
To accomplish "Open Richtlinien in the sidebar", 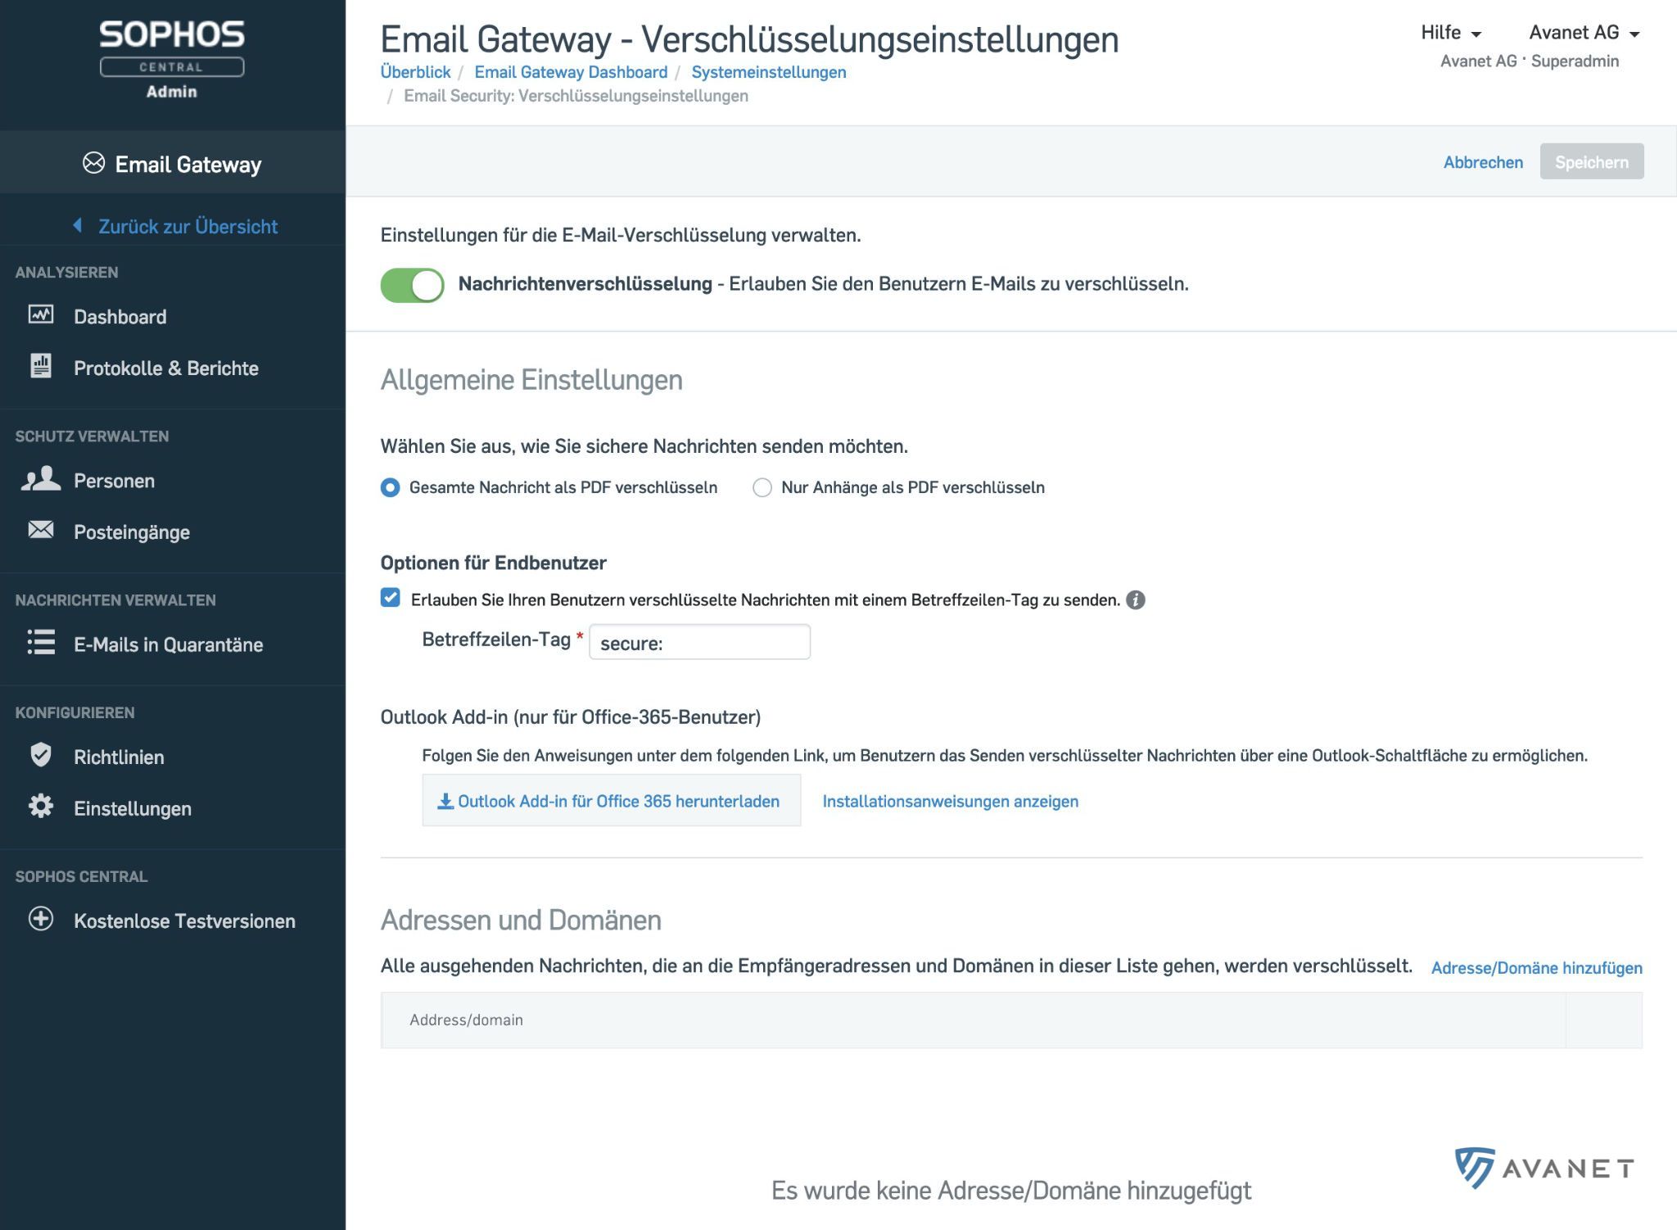I will coord(119,757).
